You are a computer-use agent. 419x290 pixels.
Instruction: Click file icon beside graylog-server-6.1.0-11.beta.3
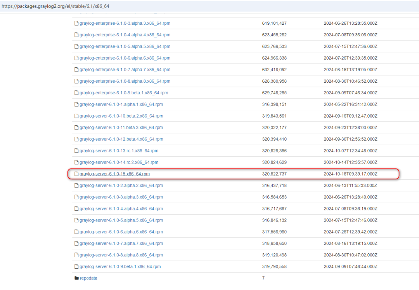click(76, 128)
